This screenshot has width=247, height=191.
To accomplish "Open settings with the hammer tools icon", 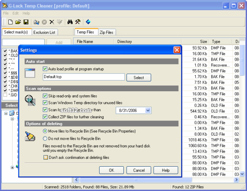I will (x=78, y=22).
